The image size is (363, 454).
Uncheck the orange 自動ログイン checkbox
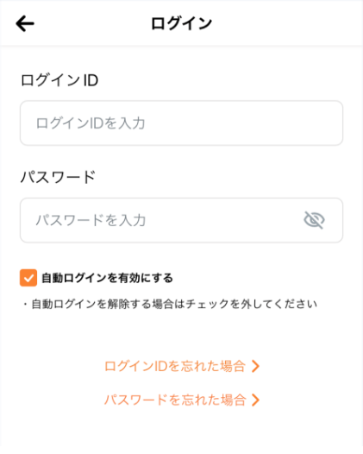coord(28,278)
